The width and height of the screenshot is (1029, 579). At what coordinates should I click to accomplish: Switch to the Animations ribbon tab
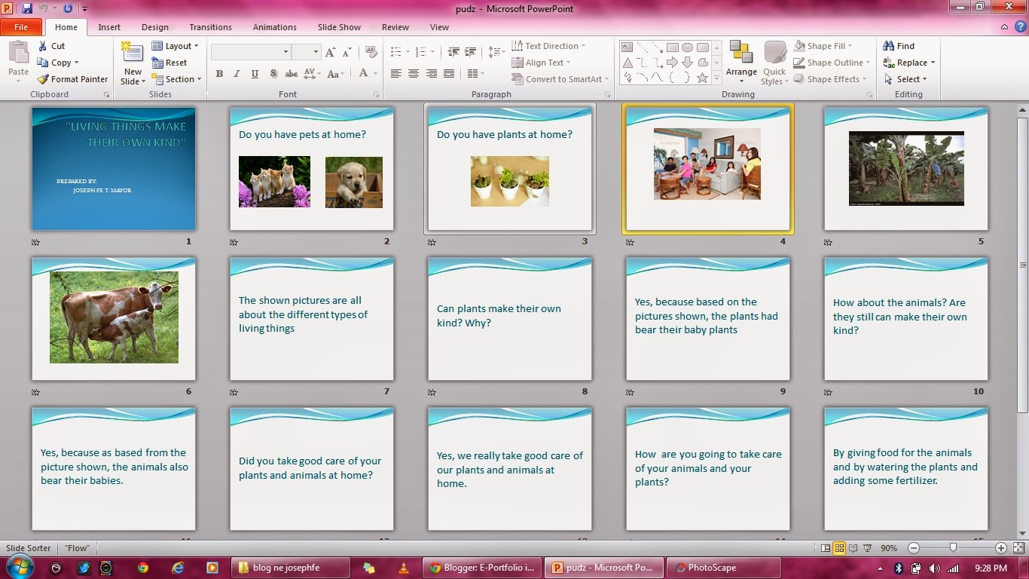274,27
